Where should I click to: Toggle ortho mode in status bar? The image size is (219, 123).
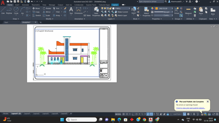click(x=133, y=114)
